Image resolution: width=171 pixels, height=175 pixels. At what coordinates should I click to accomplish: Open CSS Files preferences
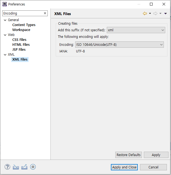pos(19,39)
